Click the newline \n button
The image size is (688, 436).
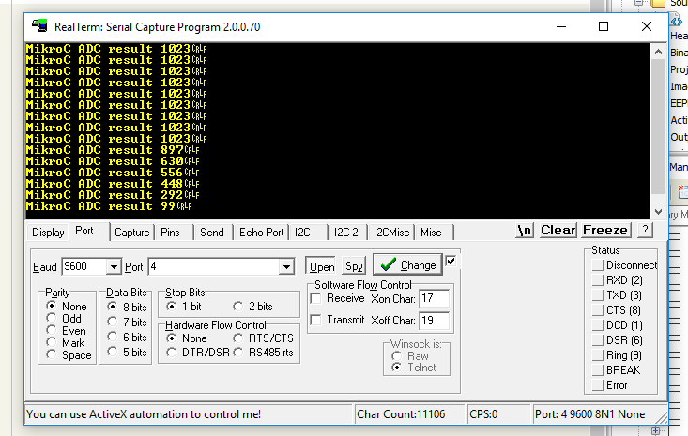tap(525, 230)
